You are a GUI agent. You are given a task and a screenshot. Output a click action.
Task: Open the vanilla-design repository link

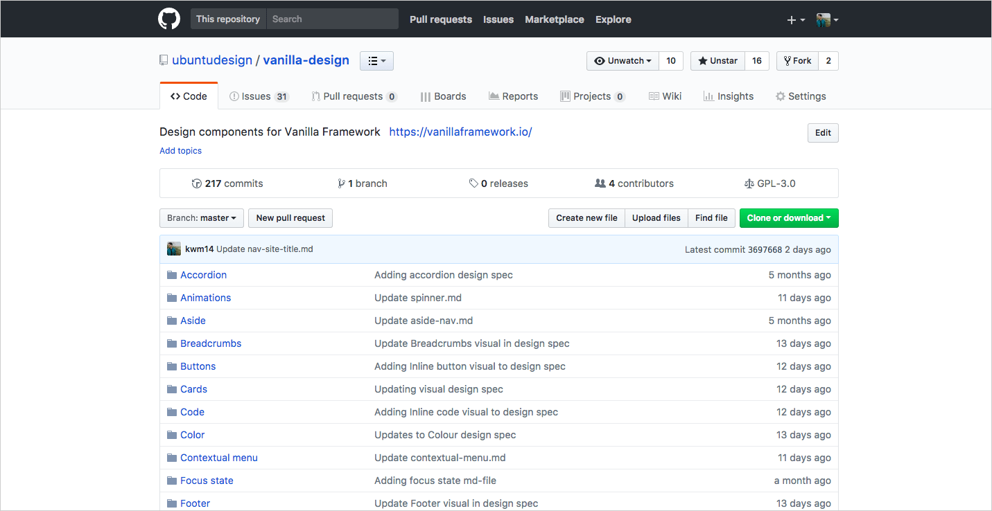click(x=306, y=60)
